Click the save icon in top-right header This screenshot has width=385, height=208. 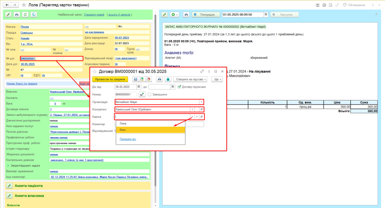[317, 5]
